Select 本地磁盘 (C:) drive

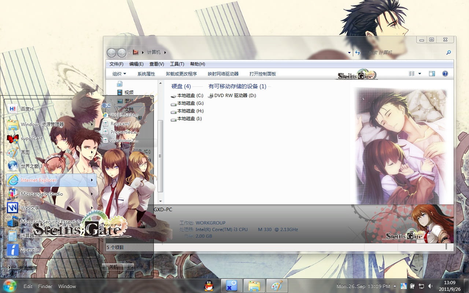coord(190,96)
